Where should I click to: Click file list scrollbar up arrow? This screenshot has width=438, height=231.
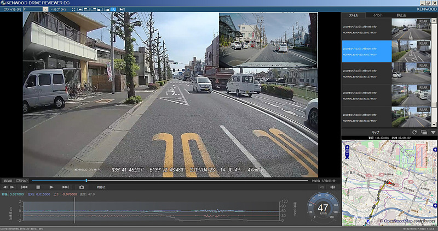(434, 20)
